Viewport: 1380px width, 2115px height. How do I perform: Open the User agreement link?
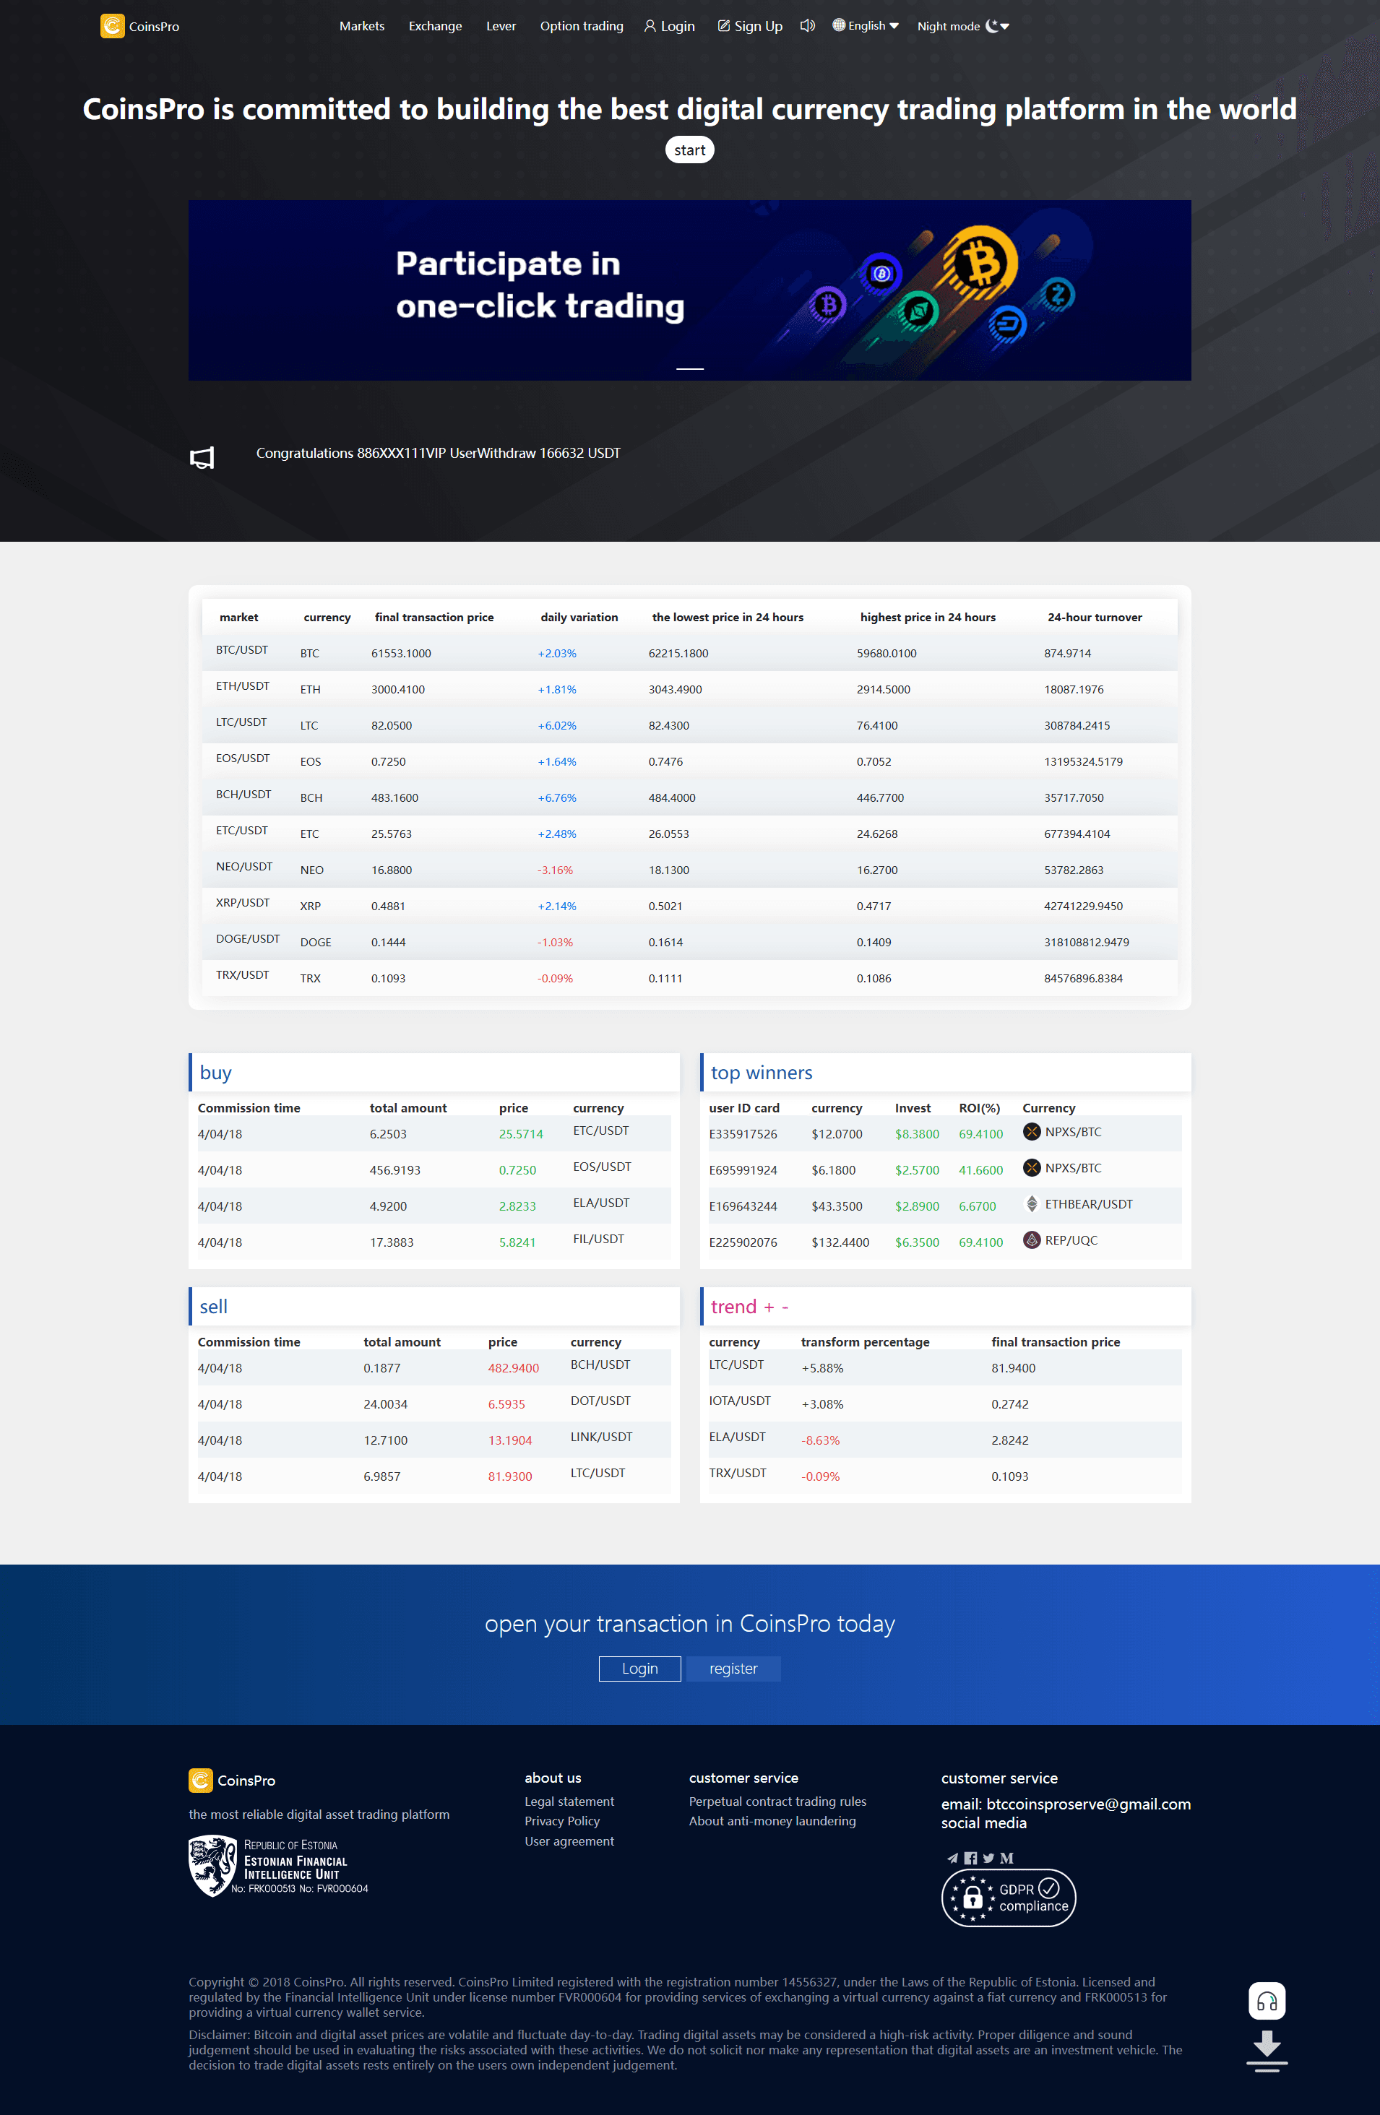(x=569, y=1841)
